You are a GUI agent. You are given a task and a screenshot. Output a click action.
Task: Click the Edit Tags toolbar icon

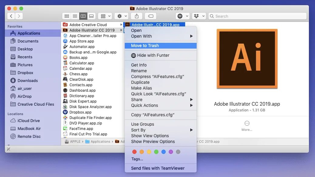pyautogui.click(x=151, y=16)
